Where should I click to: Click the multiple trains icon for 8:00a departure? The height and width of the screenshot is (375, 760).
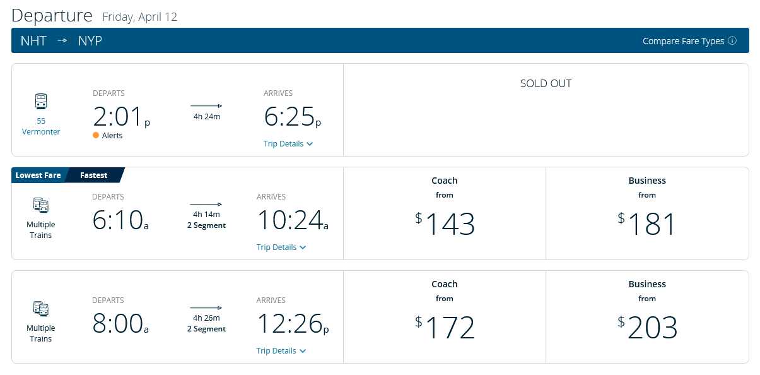(x=41, y=309)
